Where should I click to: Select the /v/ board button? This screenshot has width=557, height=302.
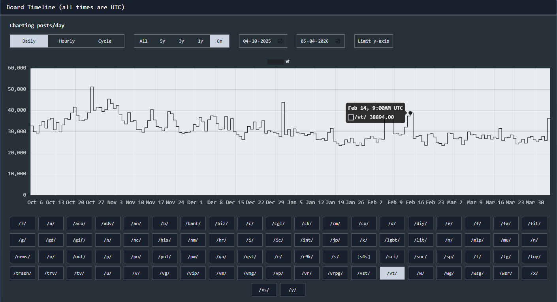[136, 273]
